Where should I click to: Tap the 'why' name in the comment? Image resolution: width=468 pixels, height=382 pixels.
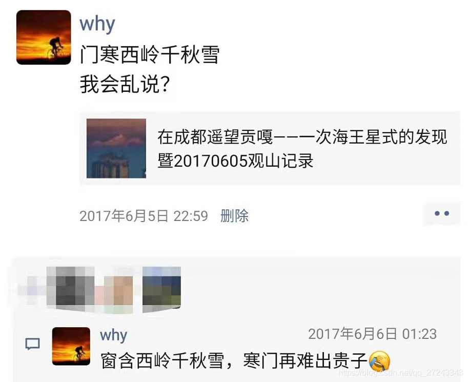tap(114, 335)
